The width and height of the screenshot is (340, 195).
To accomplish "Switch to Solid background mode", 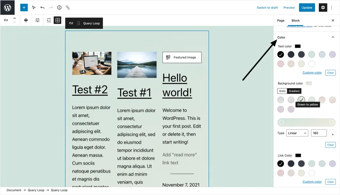I will [282, 91].
